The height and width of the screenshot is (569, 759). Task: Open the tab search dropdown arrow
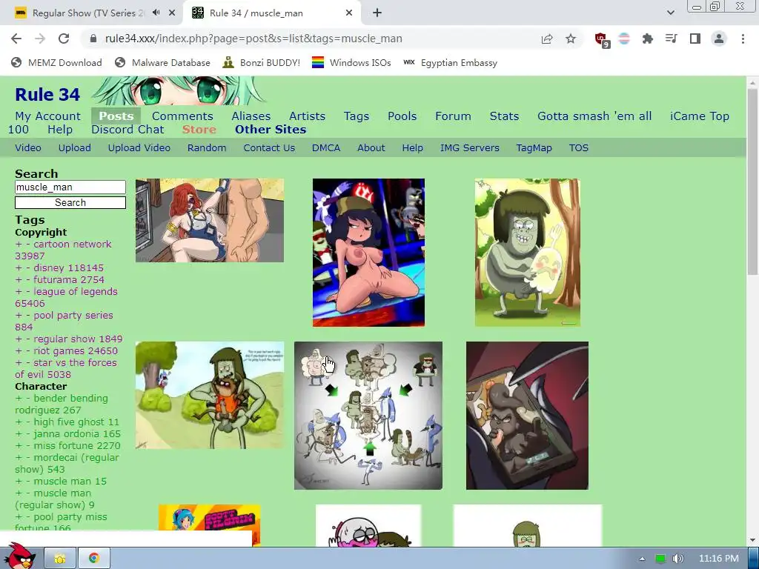(x=670, y=13)
